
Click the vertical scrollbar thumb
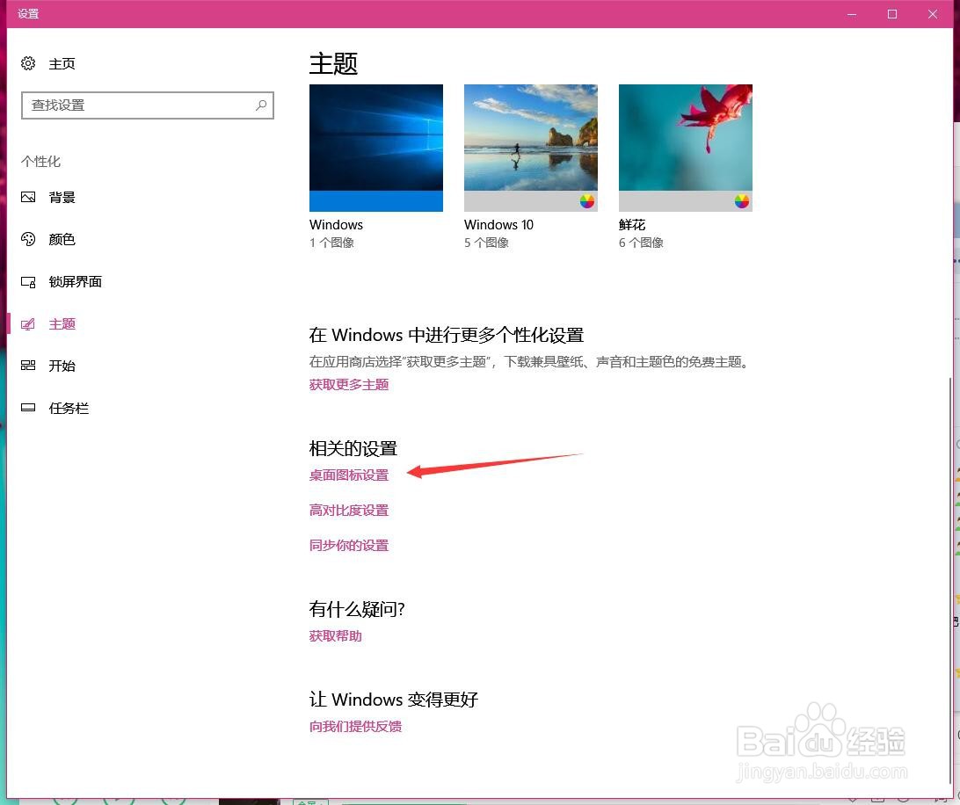tap(951, 582)
